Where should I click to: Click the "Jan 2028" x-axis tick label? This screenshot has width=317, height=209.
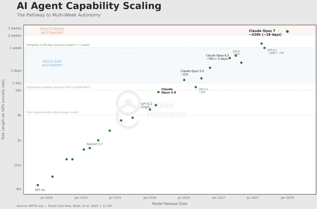[287, 198]
